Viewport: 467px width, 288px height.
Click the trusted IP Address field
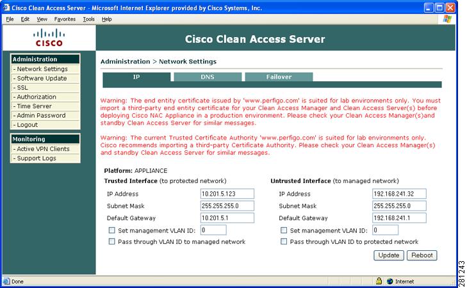[x=227, y=194]
